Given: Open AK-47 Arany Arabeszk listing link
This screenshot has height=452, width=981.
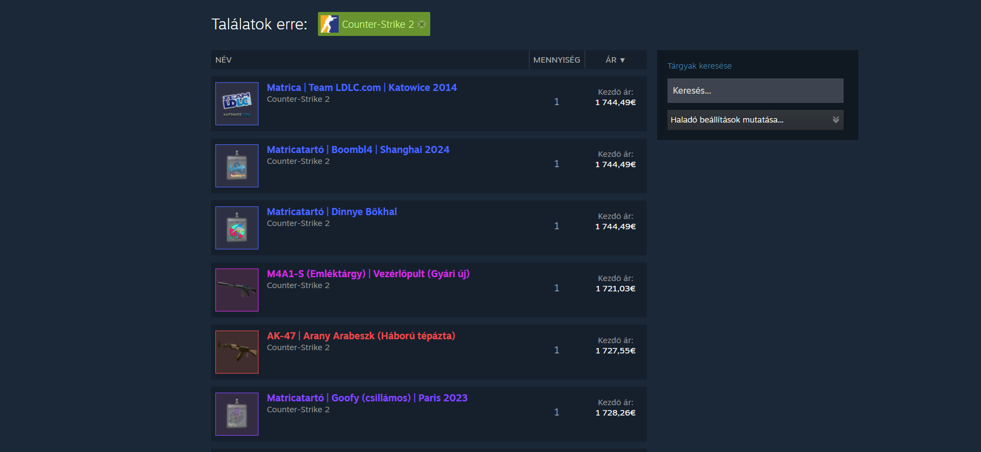Looking at the screenshot, I should [360, 336].
